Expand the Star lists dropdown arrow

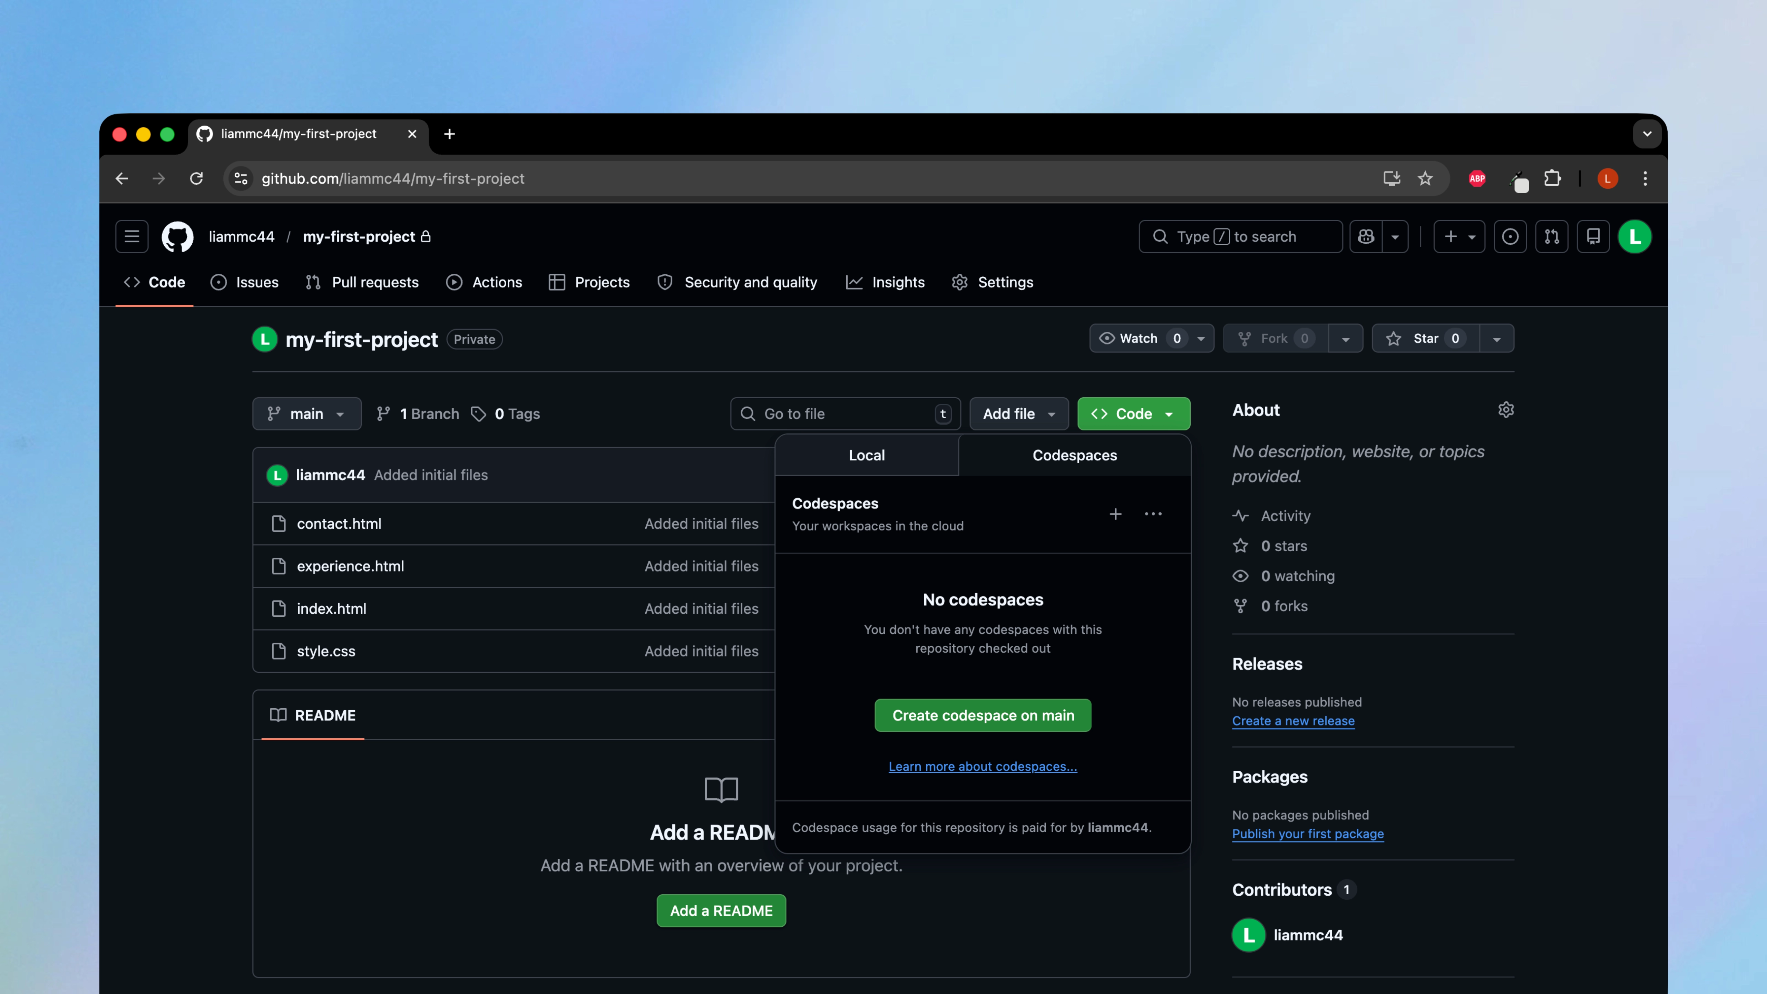click(1497, 339)
